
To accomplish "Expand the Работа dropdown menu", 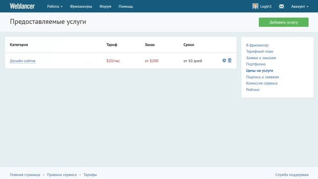I will 55,6.
